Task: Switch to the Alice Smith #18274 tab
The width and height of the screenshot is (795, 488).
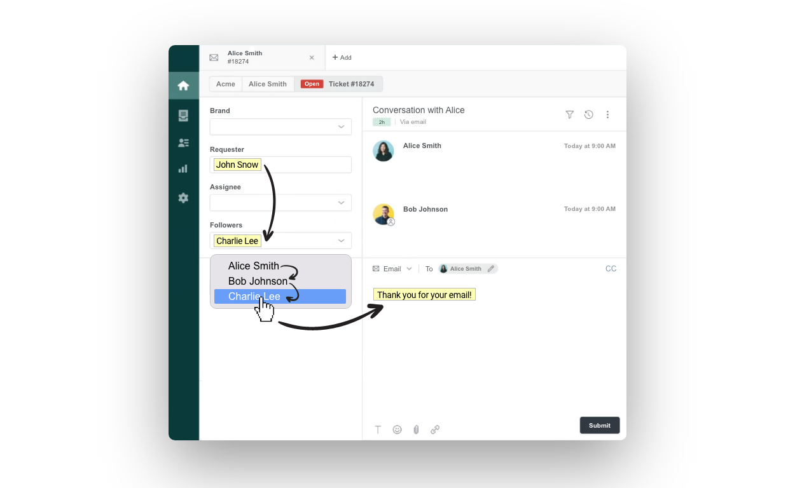Action: tap(262, 58)
